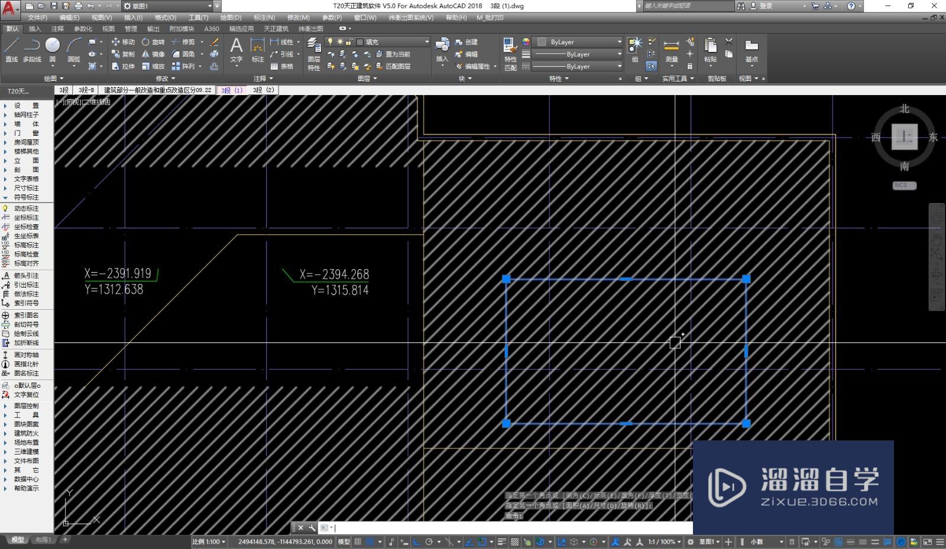Toggle dynamic input in status bar
The height and width of the screenshot is (549, 946).
[x=404, y=542]
